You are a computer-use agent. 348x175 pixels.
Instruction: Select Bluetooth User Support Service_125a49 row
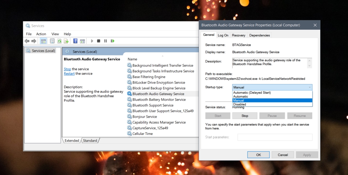163,111
